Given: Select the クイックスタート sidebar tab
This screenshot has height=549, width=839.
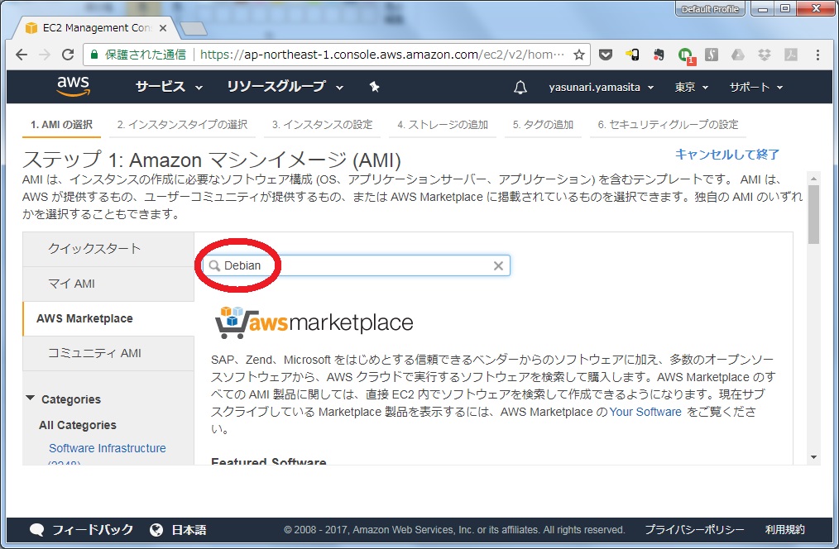Looking at the screenshot, I should 108,249.
